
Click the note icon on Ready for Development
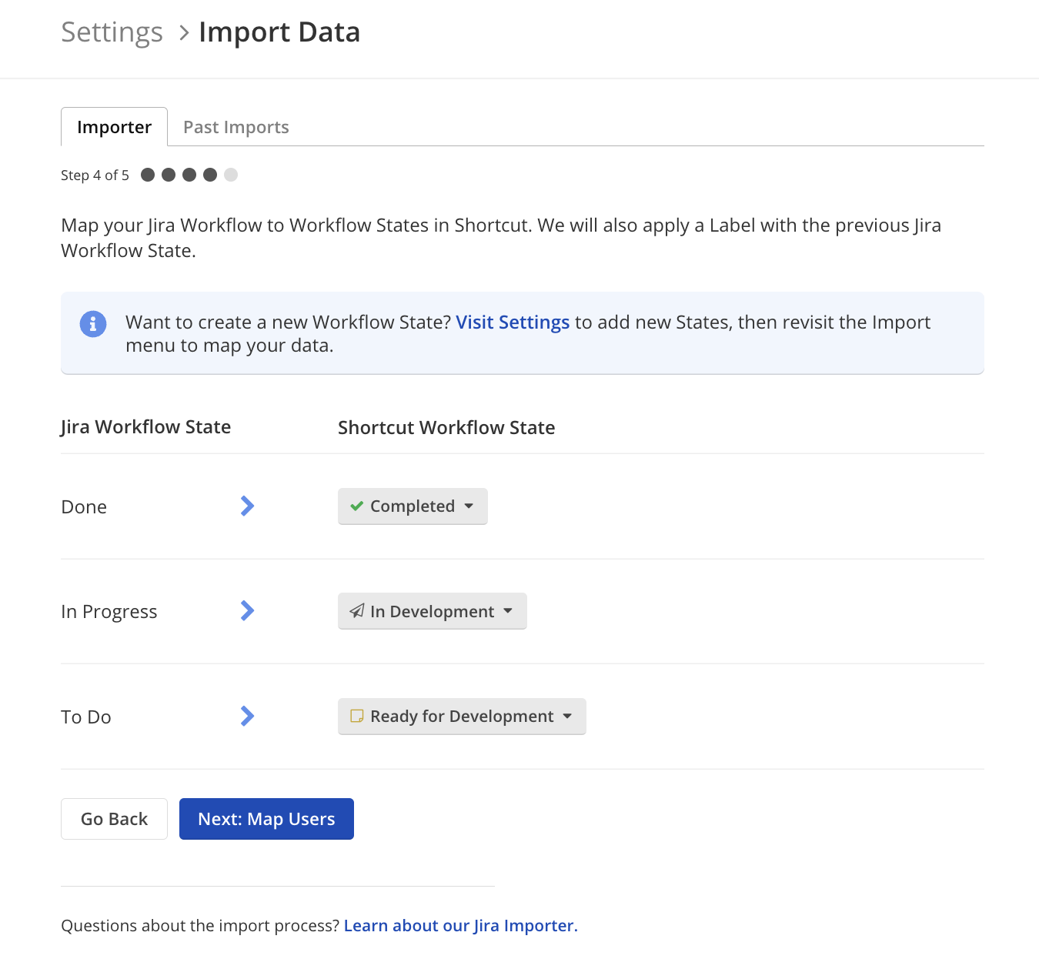tap(357, 716)
